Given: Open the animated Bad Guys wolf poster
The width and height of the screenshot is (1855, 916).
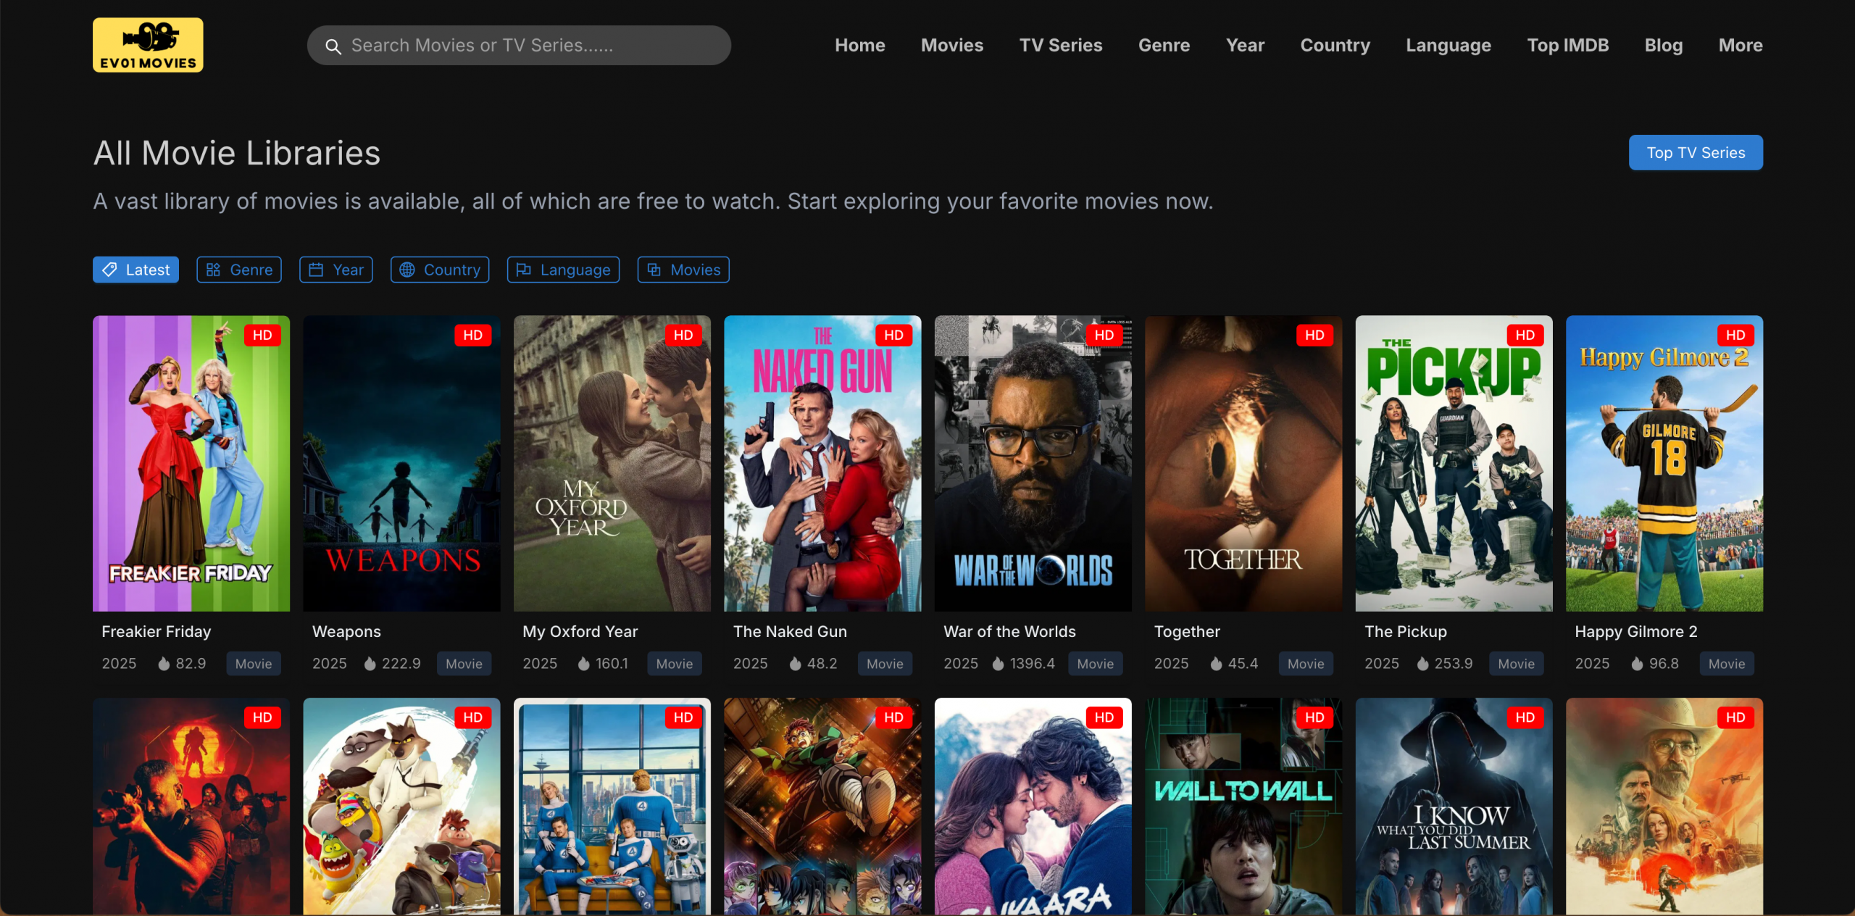Looking at the screenshot, I should point(401,806).
